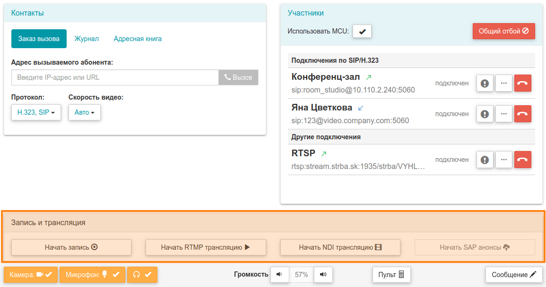Toggle the Микрофон button

[x=92, y=274]
